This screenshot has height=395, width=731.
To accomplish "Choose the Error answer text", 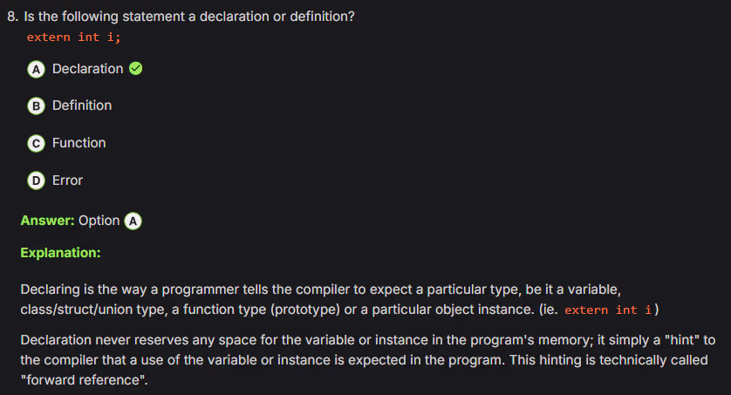I will [67, 180].
